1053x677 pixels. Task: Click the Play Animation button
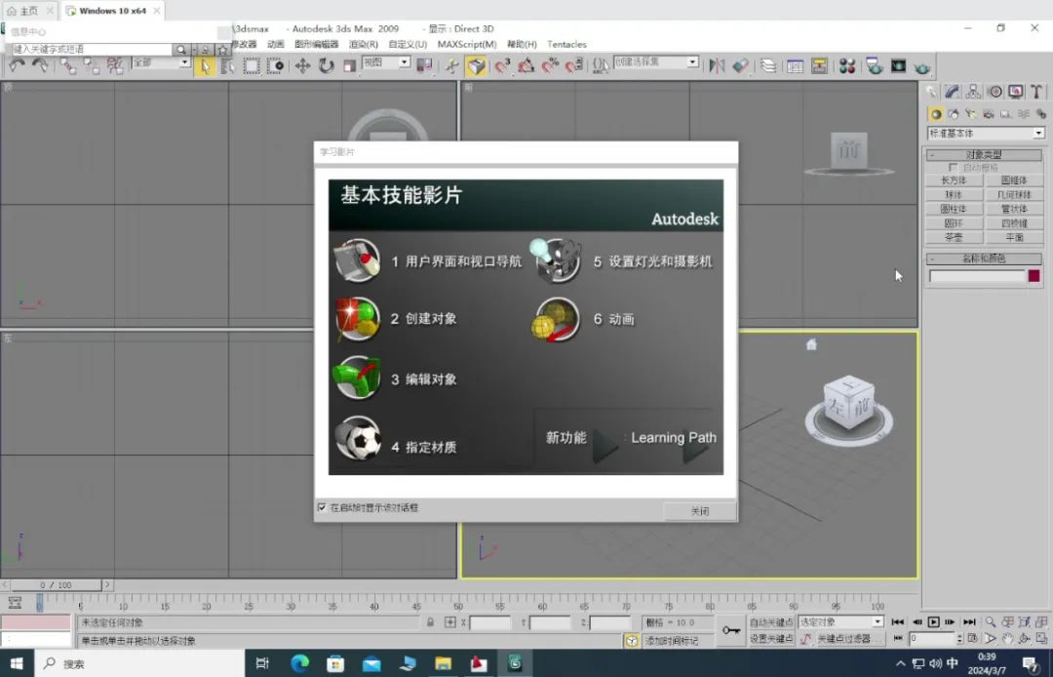pyautogui.click(x=933, y=622)
